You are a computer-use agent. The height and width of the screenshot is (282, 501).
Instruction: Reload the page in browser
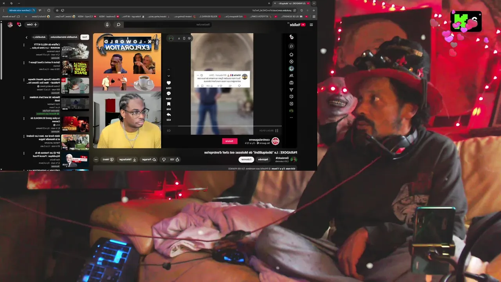[301, 10]
